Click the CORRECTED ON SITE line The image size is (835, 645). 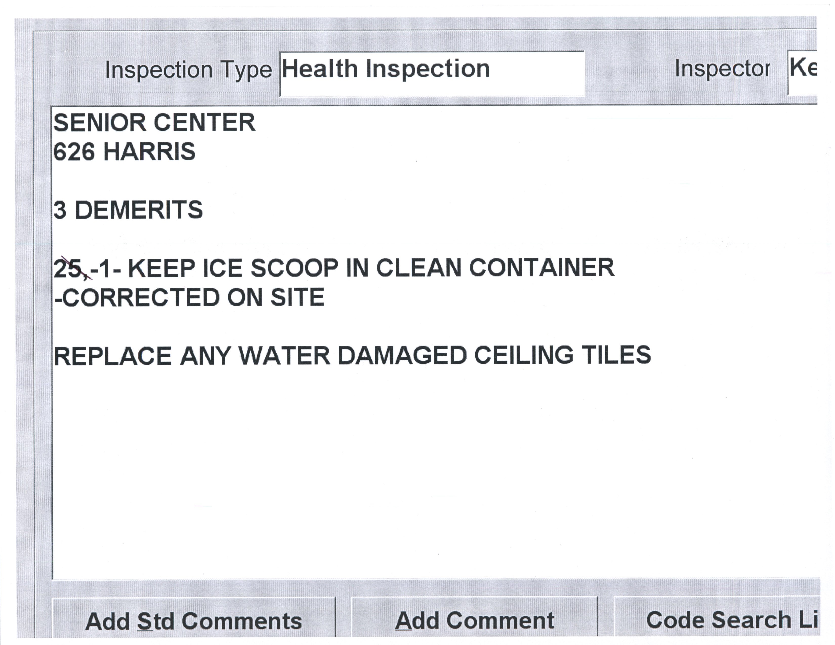tap(190, 297)
